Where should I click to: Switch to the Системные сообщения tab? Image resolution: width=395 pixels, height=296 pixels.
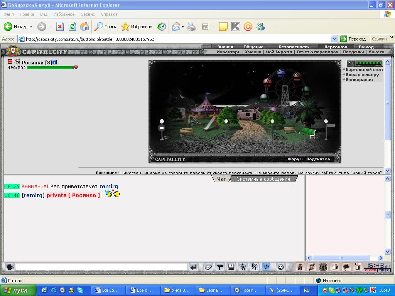pos(263,179)
